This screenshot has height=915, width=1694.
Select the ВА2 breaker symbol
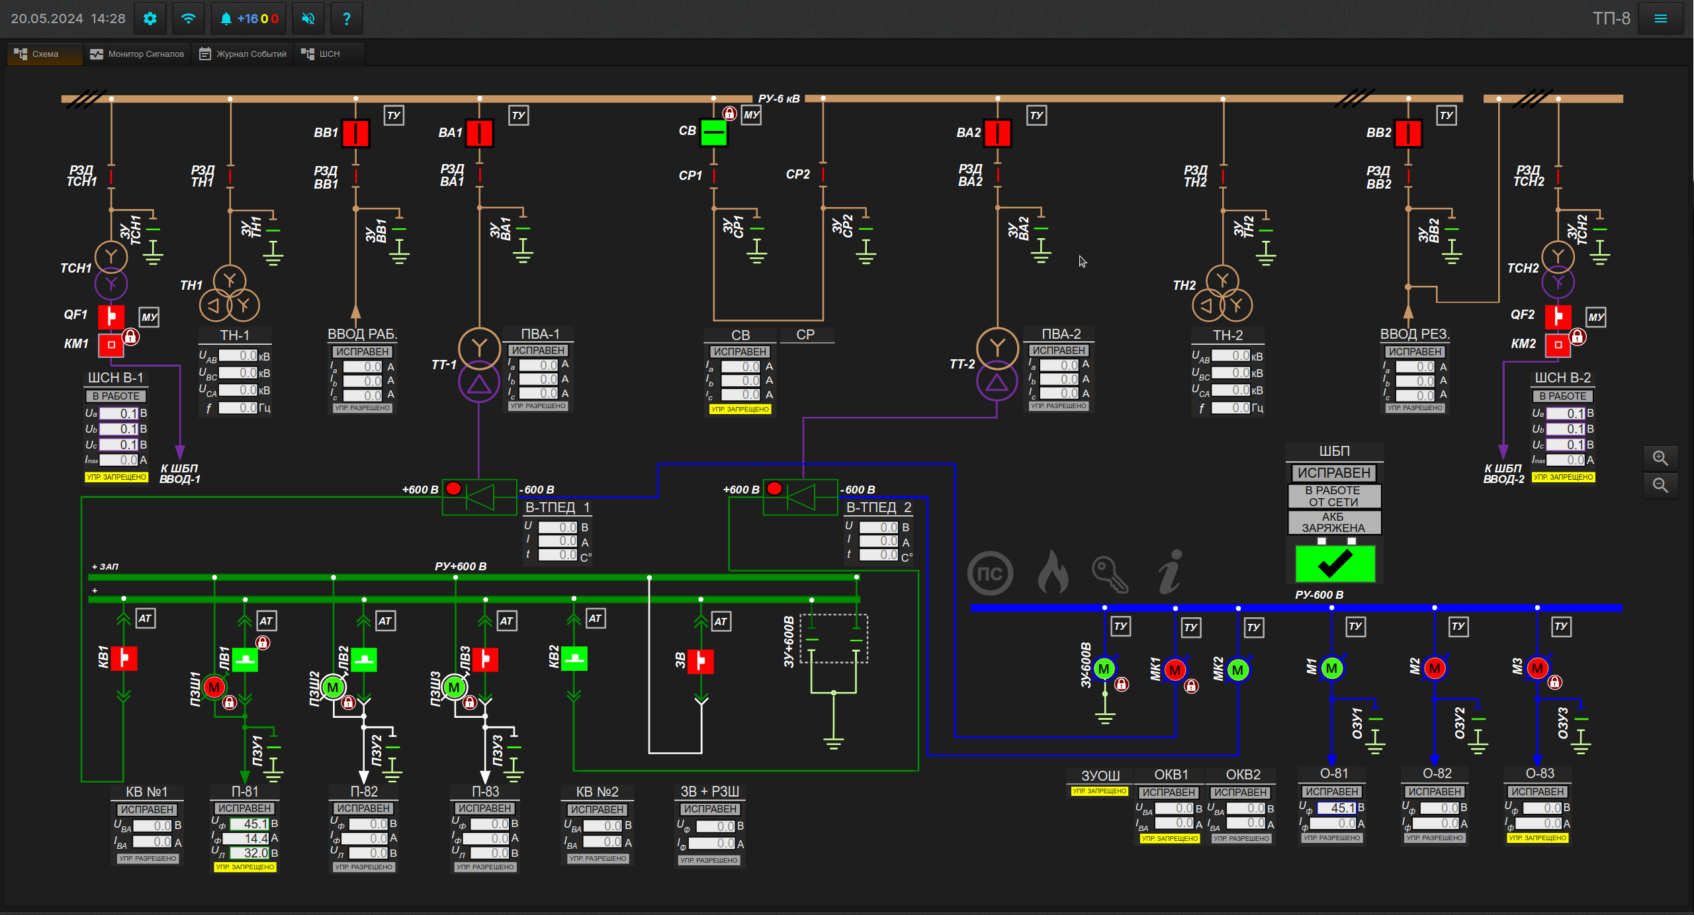998,133
